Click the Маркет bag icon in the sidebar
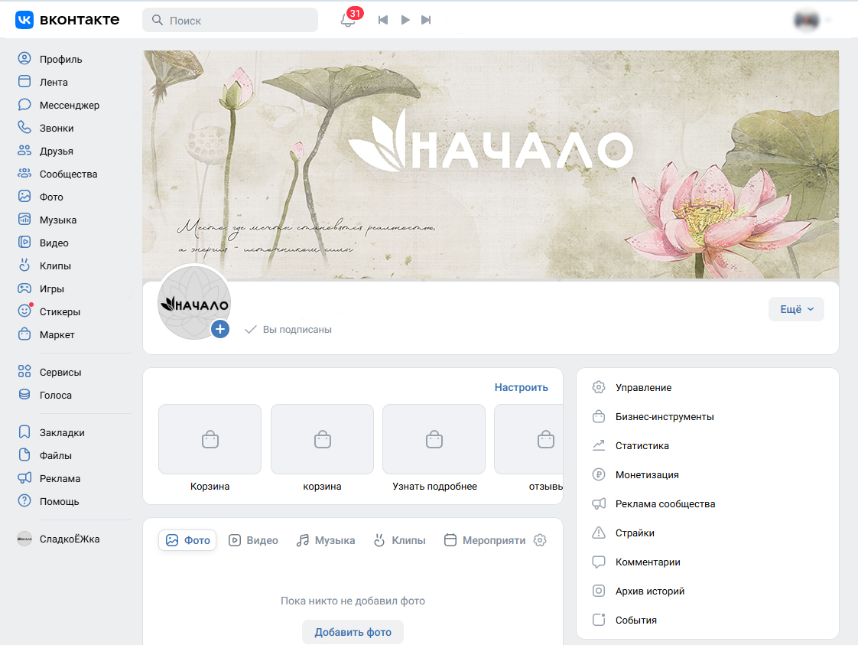 [x=24, y=334]
